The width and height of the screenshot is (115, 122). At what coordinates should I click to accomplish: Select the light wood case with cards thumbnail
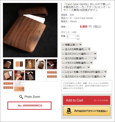pyautogui.click(x=8, y=75)
